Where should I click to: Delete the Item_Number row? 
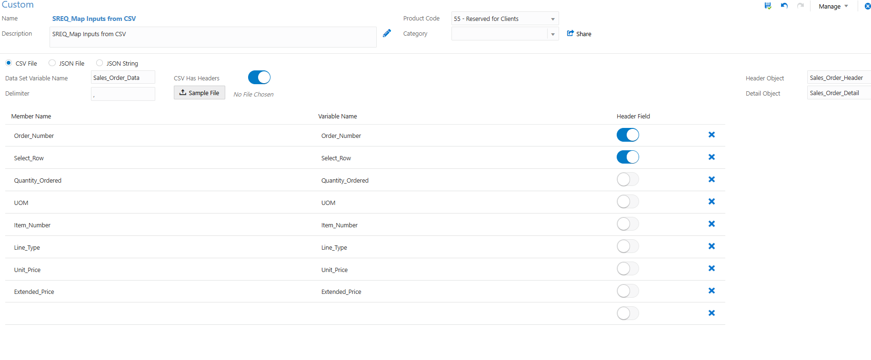point(711,224)
